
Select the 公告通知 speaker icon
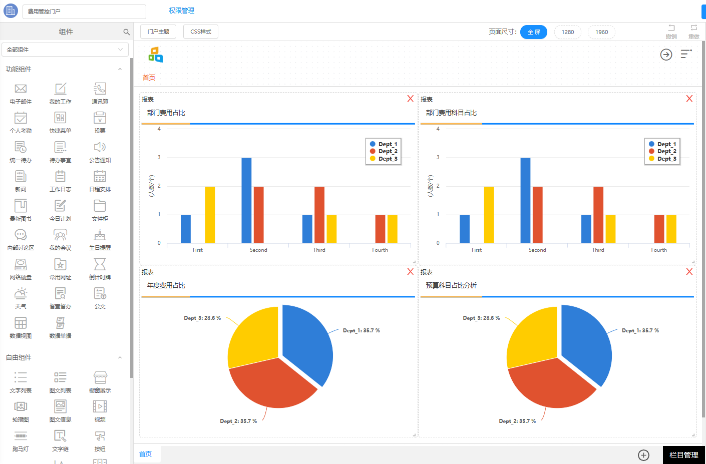(x=100, y=147)
